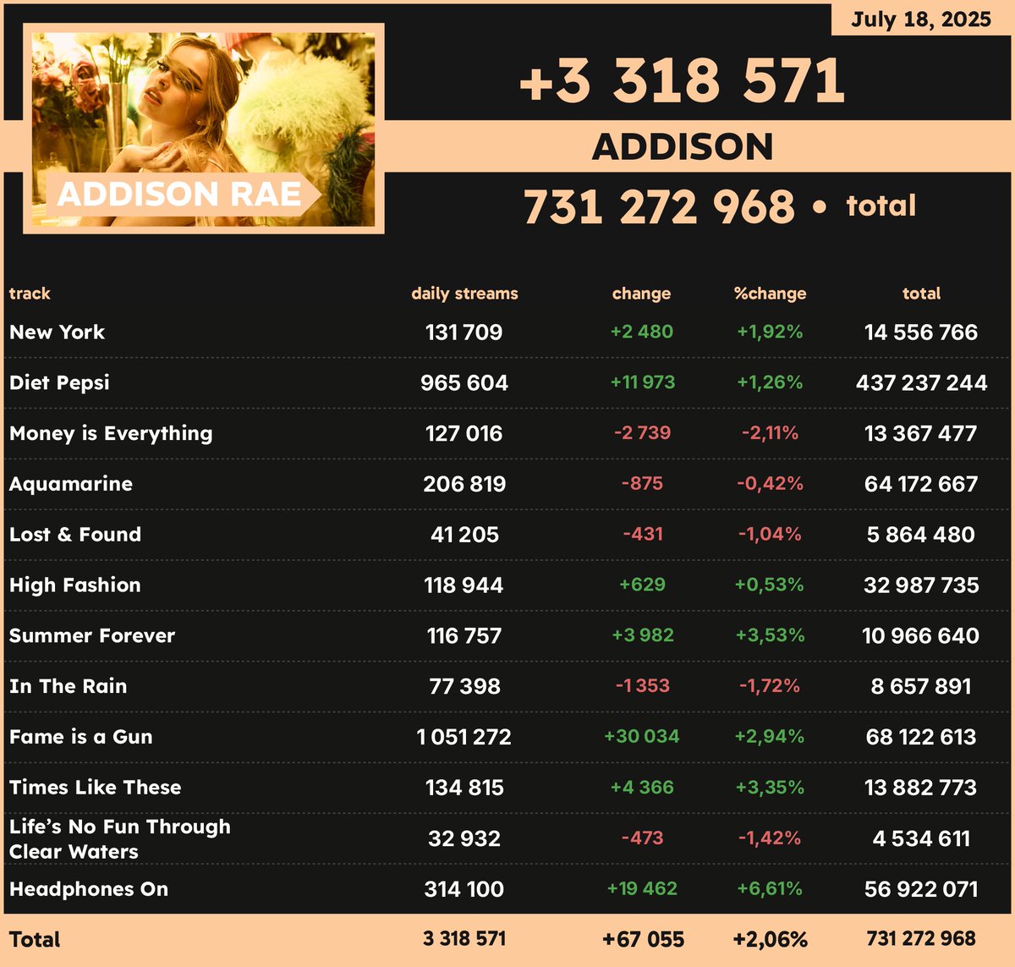Click the Total row percent '+2,06%'
The width and height of the screenshot is (1015, 967).
pyautogui.click(x=770, y=940)
